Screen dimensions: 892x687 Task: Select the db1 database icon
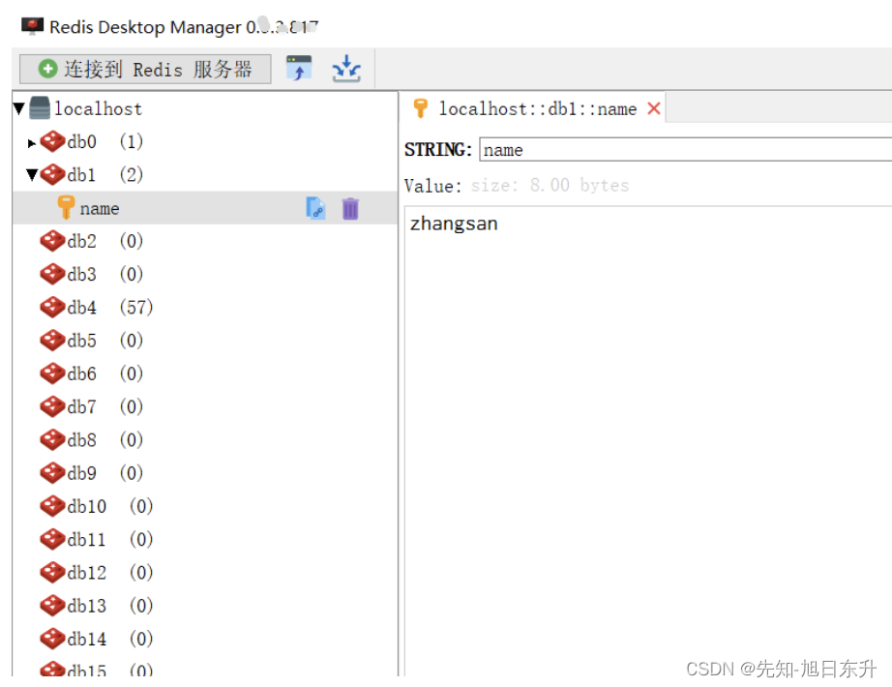[x=52, y=174]
